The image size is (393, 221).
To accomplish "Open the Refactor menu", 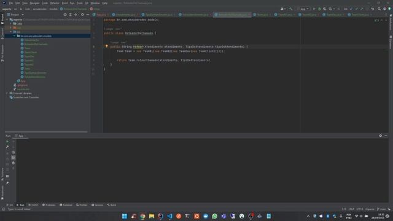I will [x=55, y=3].
